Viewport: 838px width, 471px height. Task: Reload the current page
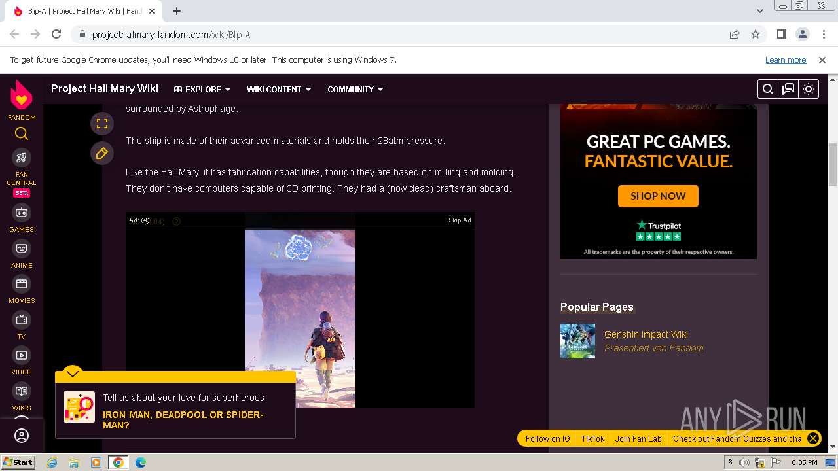pyautogui.click(x=56, y=34)
